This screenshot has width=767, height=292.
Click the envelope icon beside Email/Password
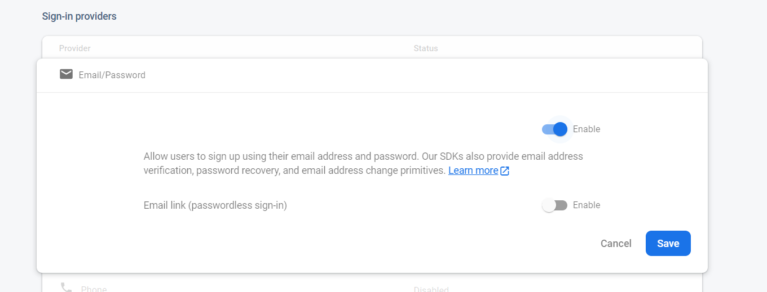pyautogui.click(x=66, y=74)
